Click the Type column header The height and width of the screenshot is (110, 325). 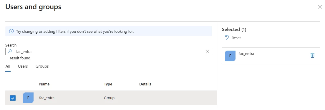pos(108,84)
